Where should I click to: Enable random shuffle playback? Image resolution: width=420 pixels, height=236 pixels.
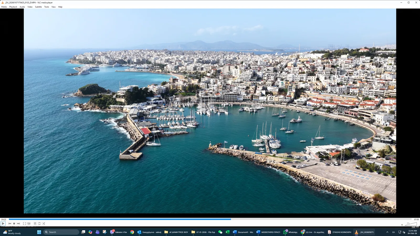pyautogui.click(x=44, y=224)
